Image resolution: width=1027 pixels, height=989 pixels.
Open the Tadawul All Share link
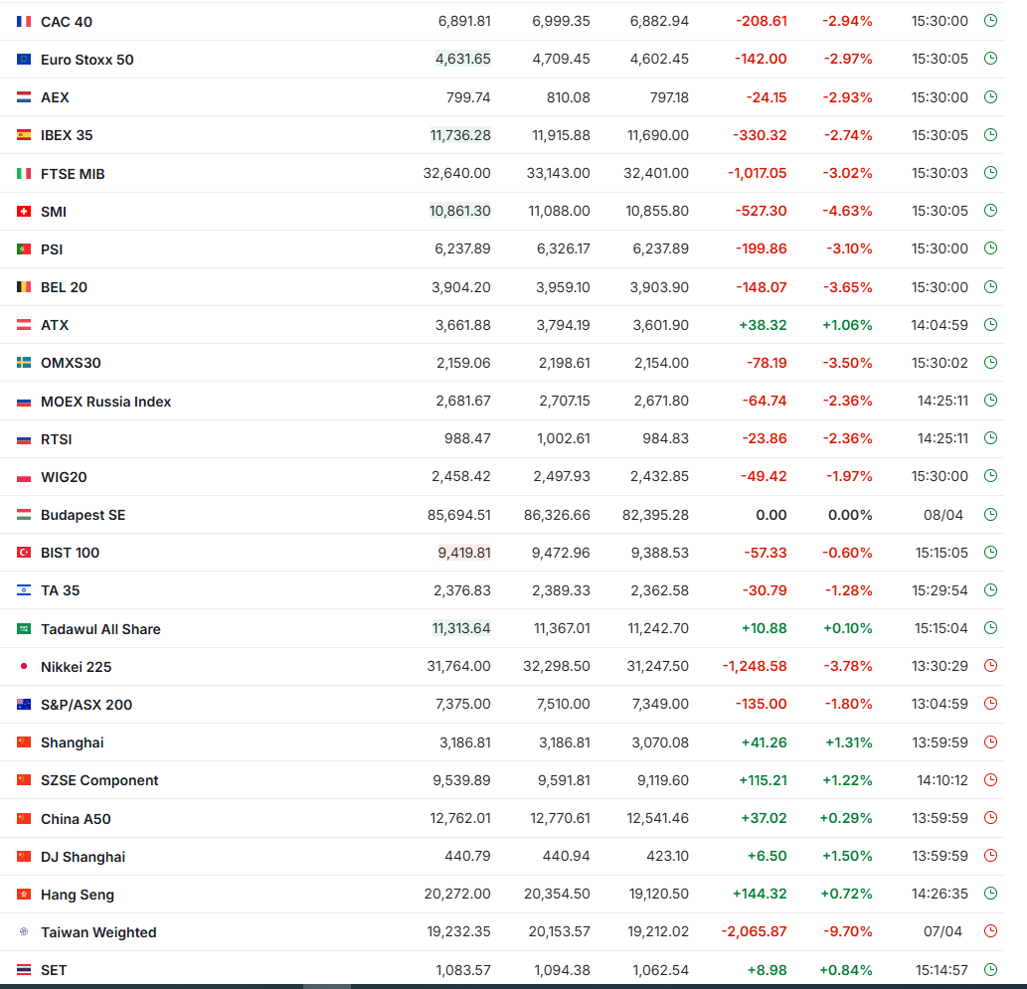point(100,629)
